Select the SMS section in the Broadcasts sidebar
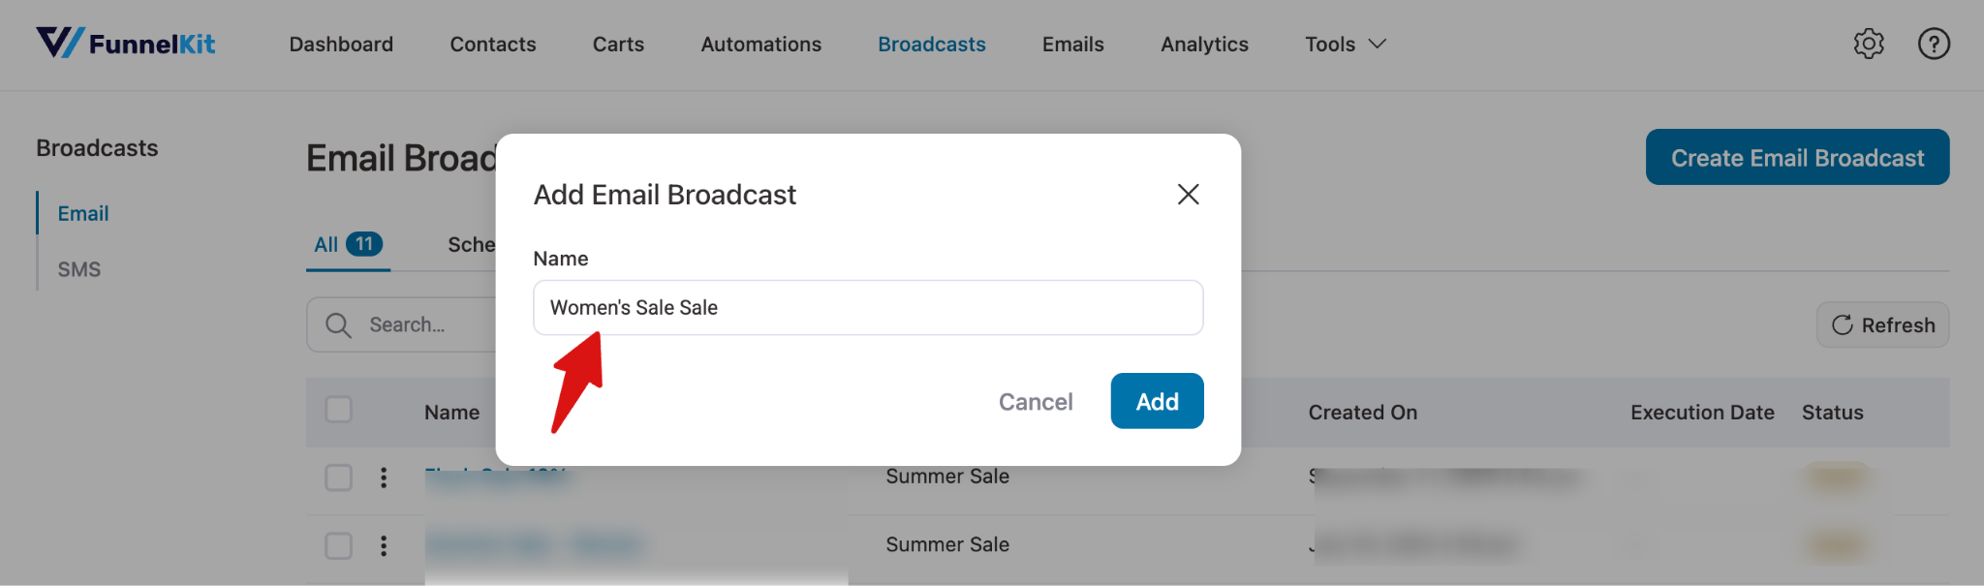 78,268
